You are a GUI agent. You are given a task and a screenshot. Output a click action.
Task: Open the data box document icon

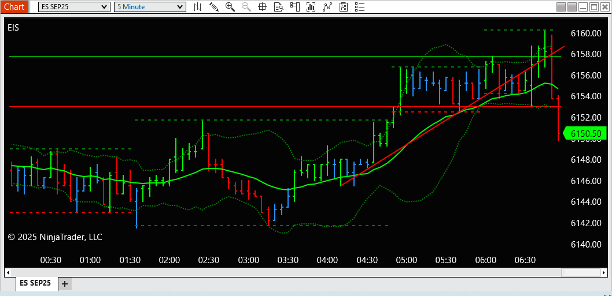pos(278,6)
